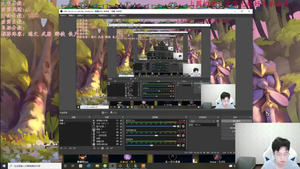Open the source filters button
Screen dimensions: 300x169
pos(114,113)
